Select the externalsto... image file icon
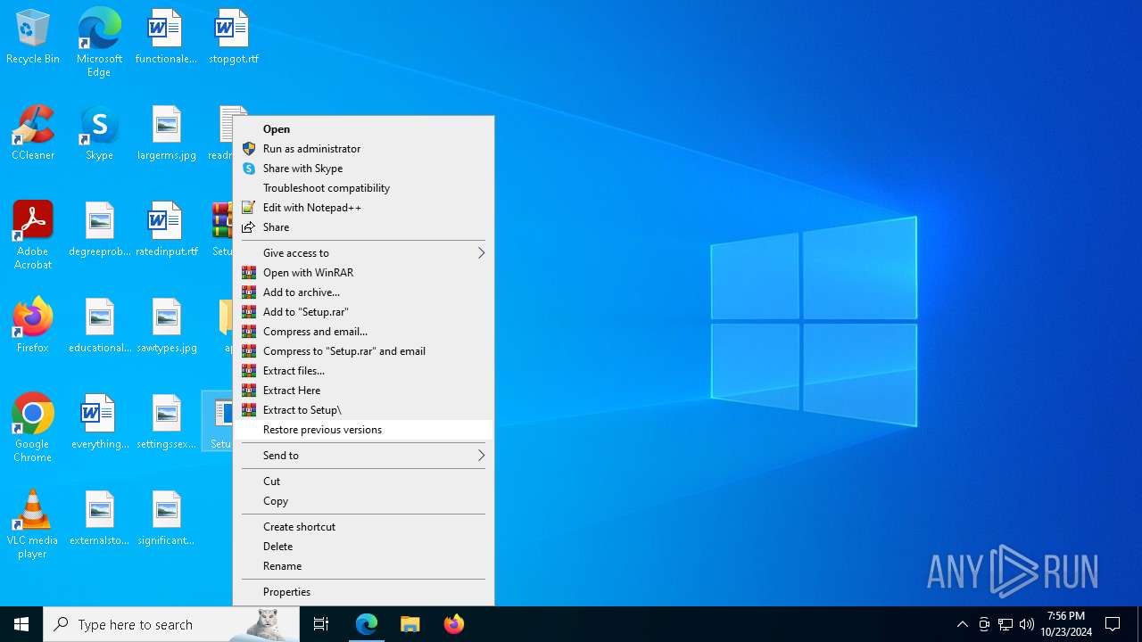The image size is (1142, 642). (x=99, y=519)
